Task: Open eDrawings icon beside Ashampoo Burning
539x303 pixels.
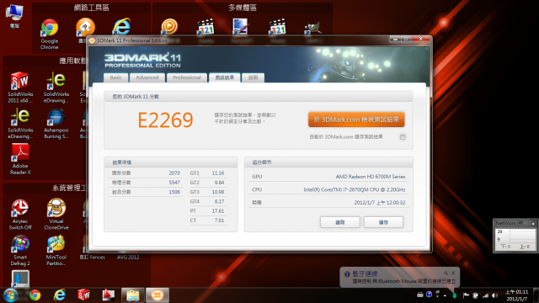Action: 20,124
